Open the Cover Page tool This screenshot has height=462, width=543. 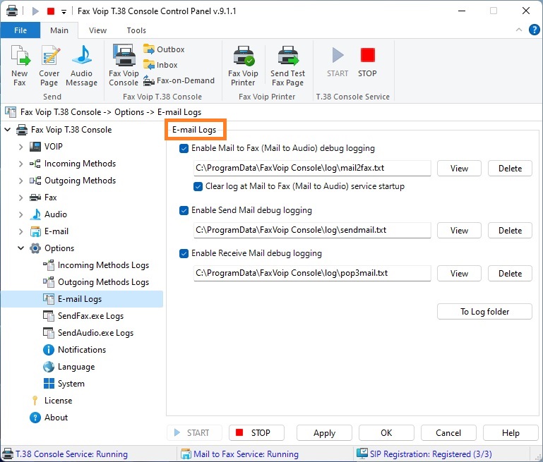49,66
